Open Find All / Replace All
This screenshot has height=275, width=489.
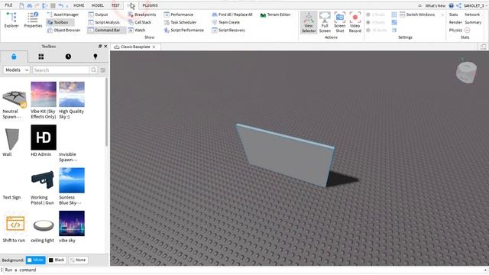[232, 15]
